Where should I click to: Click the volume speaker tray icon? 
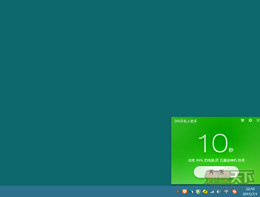coord(218,192)
